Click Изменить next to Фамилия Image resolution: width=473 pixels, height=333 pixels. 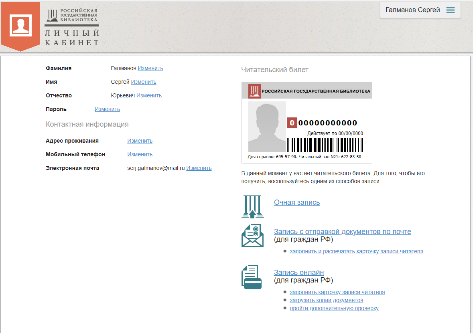150,68
